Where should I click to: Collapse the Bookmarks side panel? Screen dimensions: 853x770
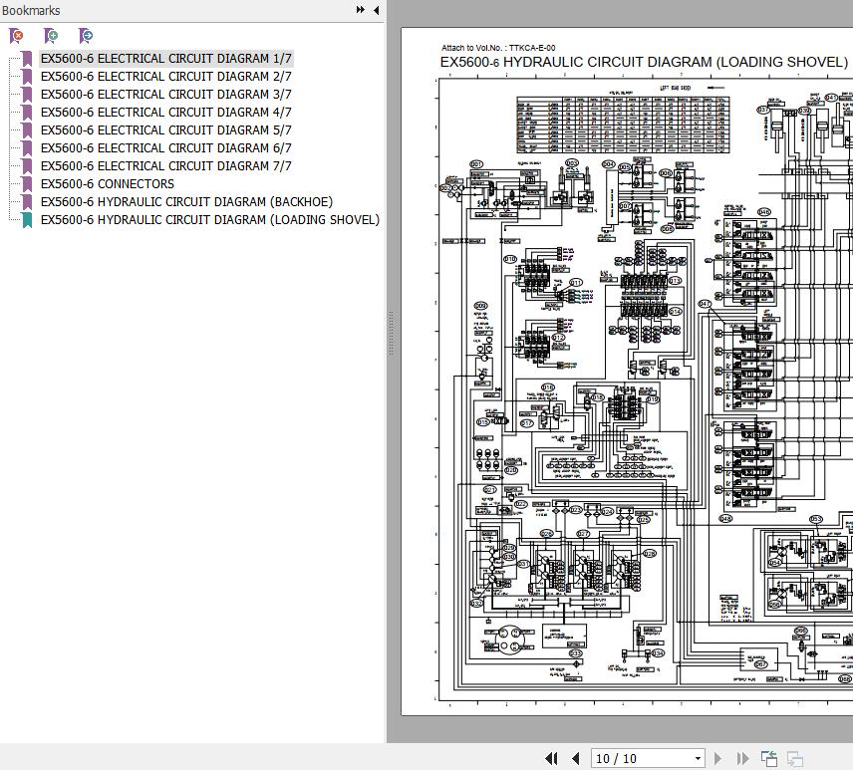(x=376, y=10)
